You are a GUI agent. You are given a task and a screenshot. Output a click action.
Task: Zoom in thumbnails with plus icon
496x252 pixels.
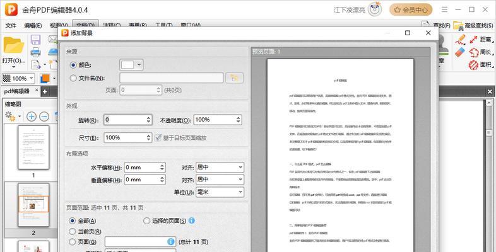click(31, 117)
